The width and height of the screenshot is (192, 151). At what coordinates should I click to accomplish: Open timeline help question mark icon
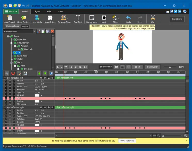pyautogui.click(x=51, y=73)
